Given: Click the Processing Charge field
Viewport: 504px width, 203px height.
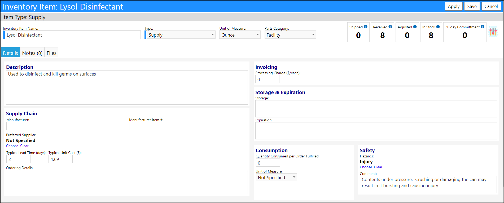Looking at the screenshot, I should 267,79.
